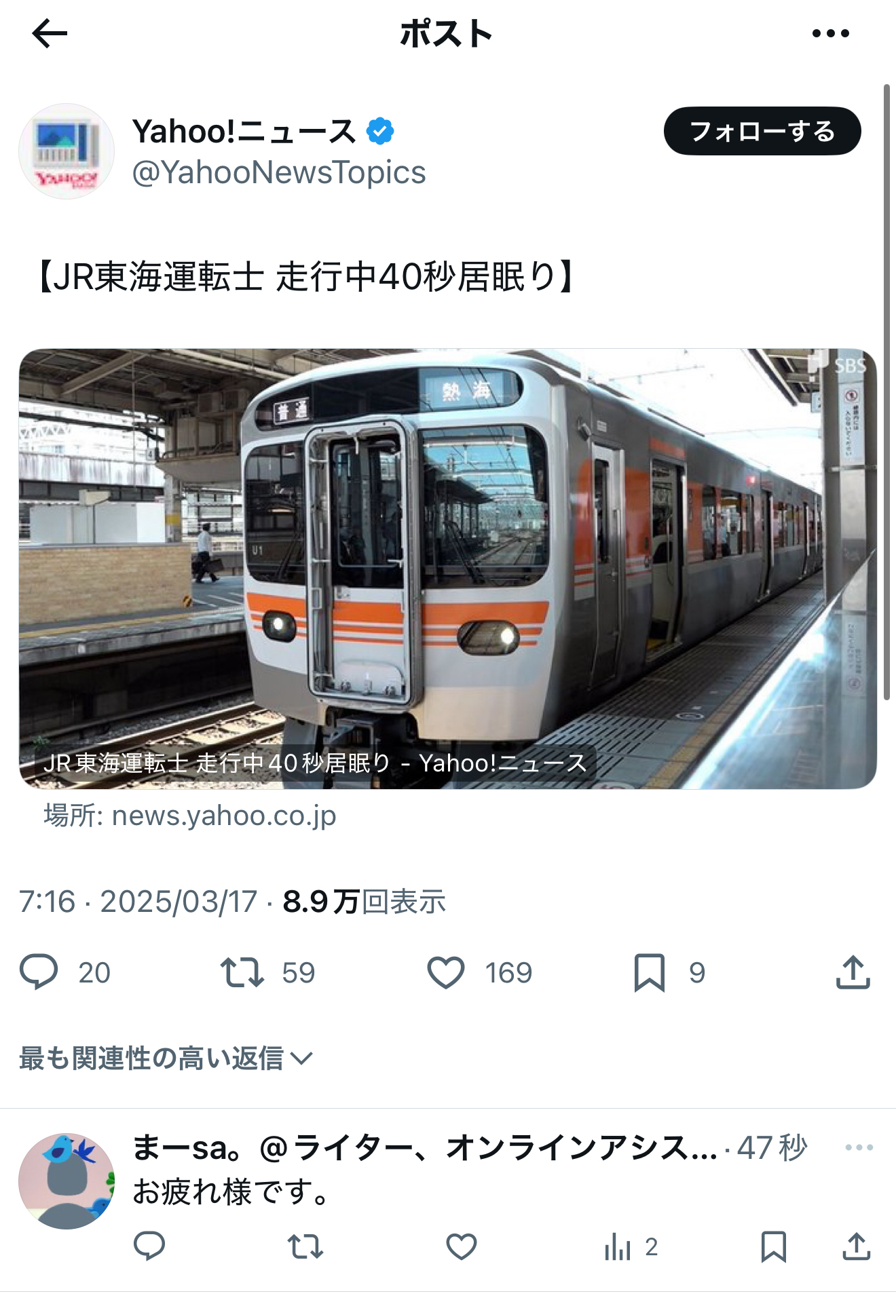The image size is (896, 1298).
Task: Repost the お疲れ様です reply
Action: (305, 1246)
